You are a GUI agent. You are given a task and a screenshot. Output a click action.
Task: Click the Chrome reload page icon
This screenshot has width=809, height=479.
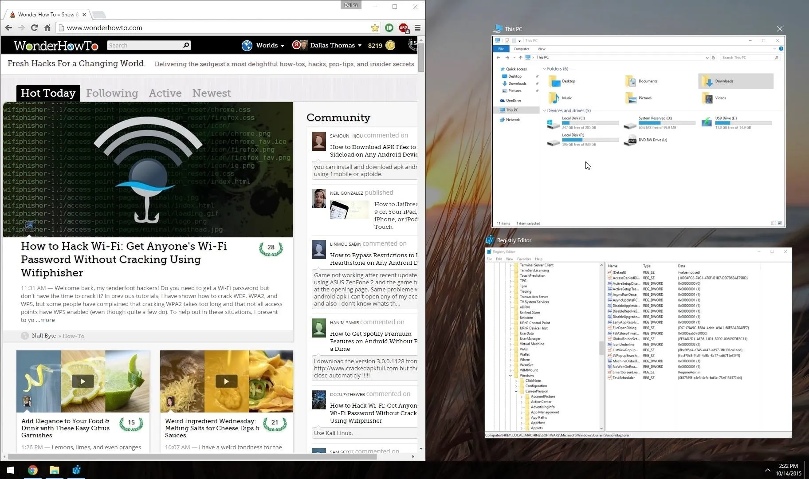(x=34, y=27)
